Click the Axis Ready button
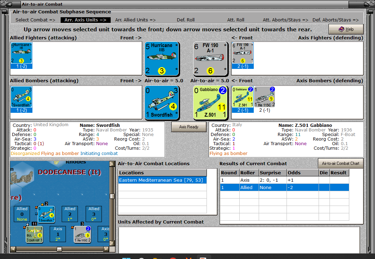 click(189, 127)
